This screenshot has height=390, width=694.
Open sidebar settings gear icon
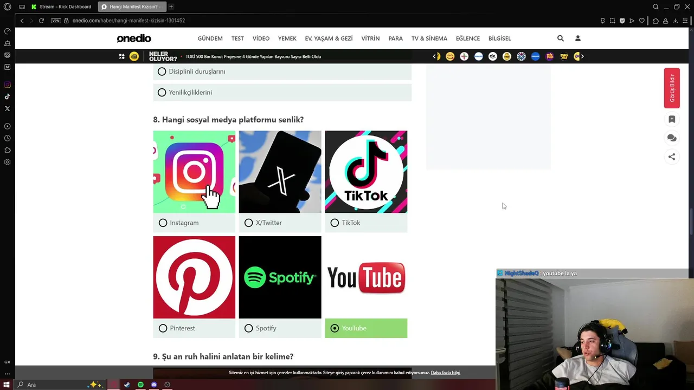point(7,162)
